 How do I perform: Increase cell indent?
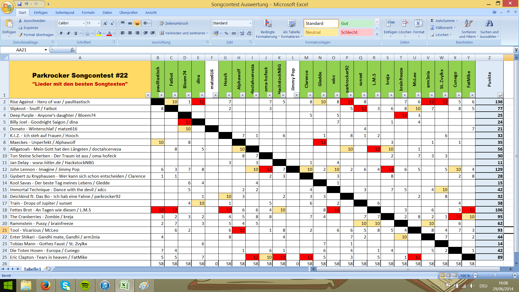point(153,33)
